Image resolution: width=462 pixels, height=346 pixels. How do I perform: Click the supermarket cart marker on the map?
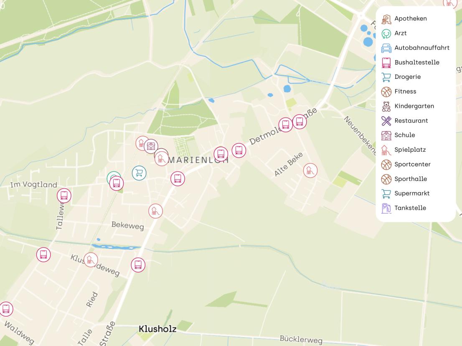(139, 173)
